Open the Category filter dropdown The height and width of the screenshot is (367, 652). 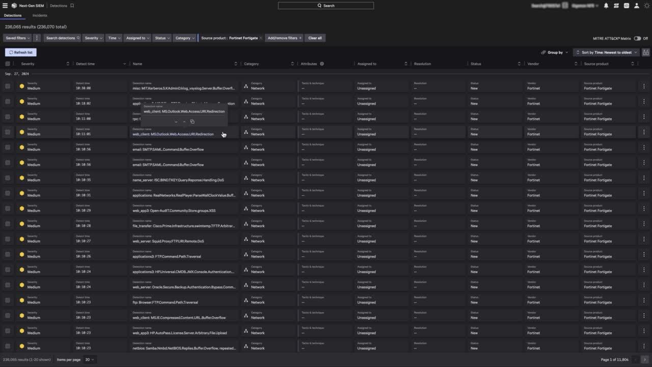pyautogui.click(x=185, y=38)
